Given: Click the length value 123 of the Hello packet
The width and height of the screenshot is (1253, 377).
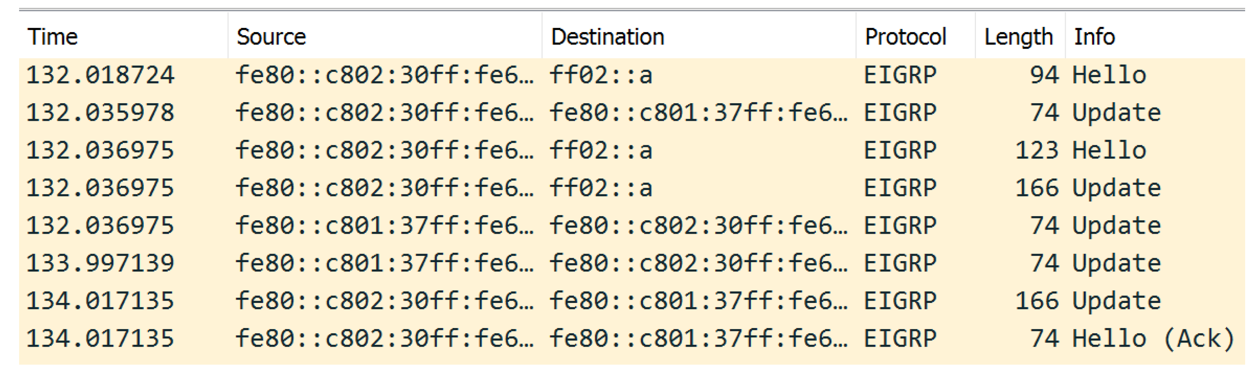Looking at the screenshot, I should pyautogui.click(x=1037, y=151).
